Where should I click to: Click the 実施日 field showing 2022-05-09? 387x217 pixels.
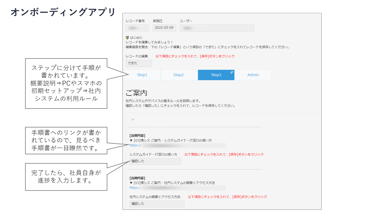point(164,28)
